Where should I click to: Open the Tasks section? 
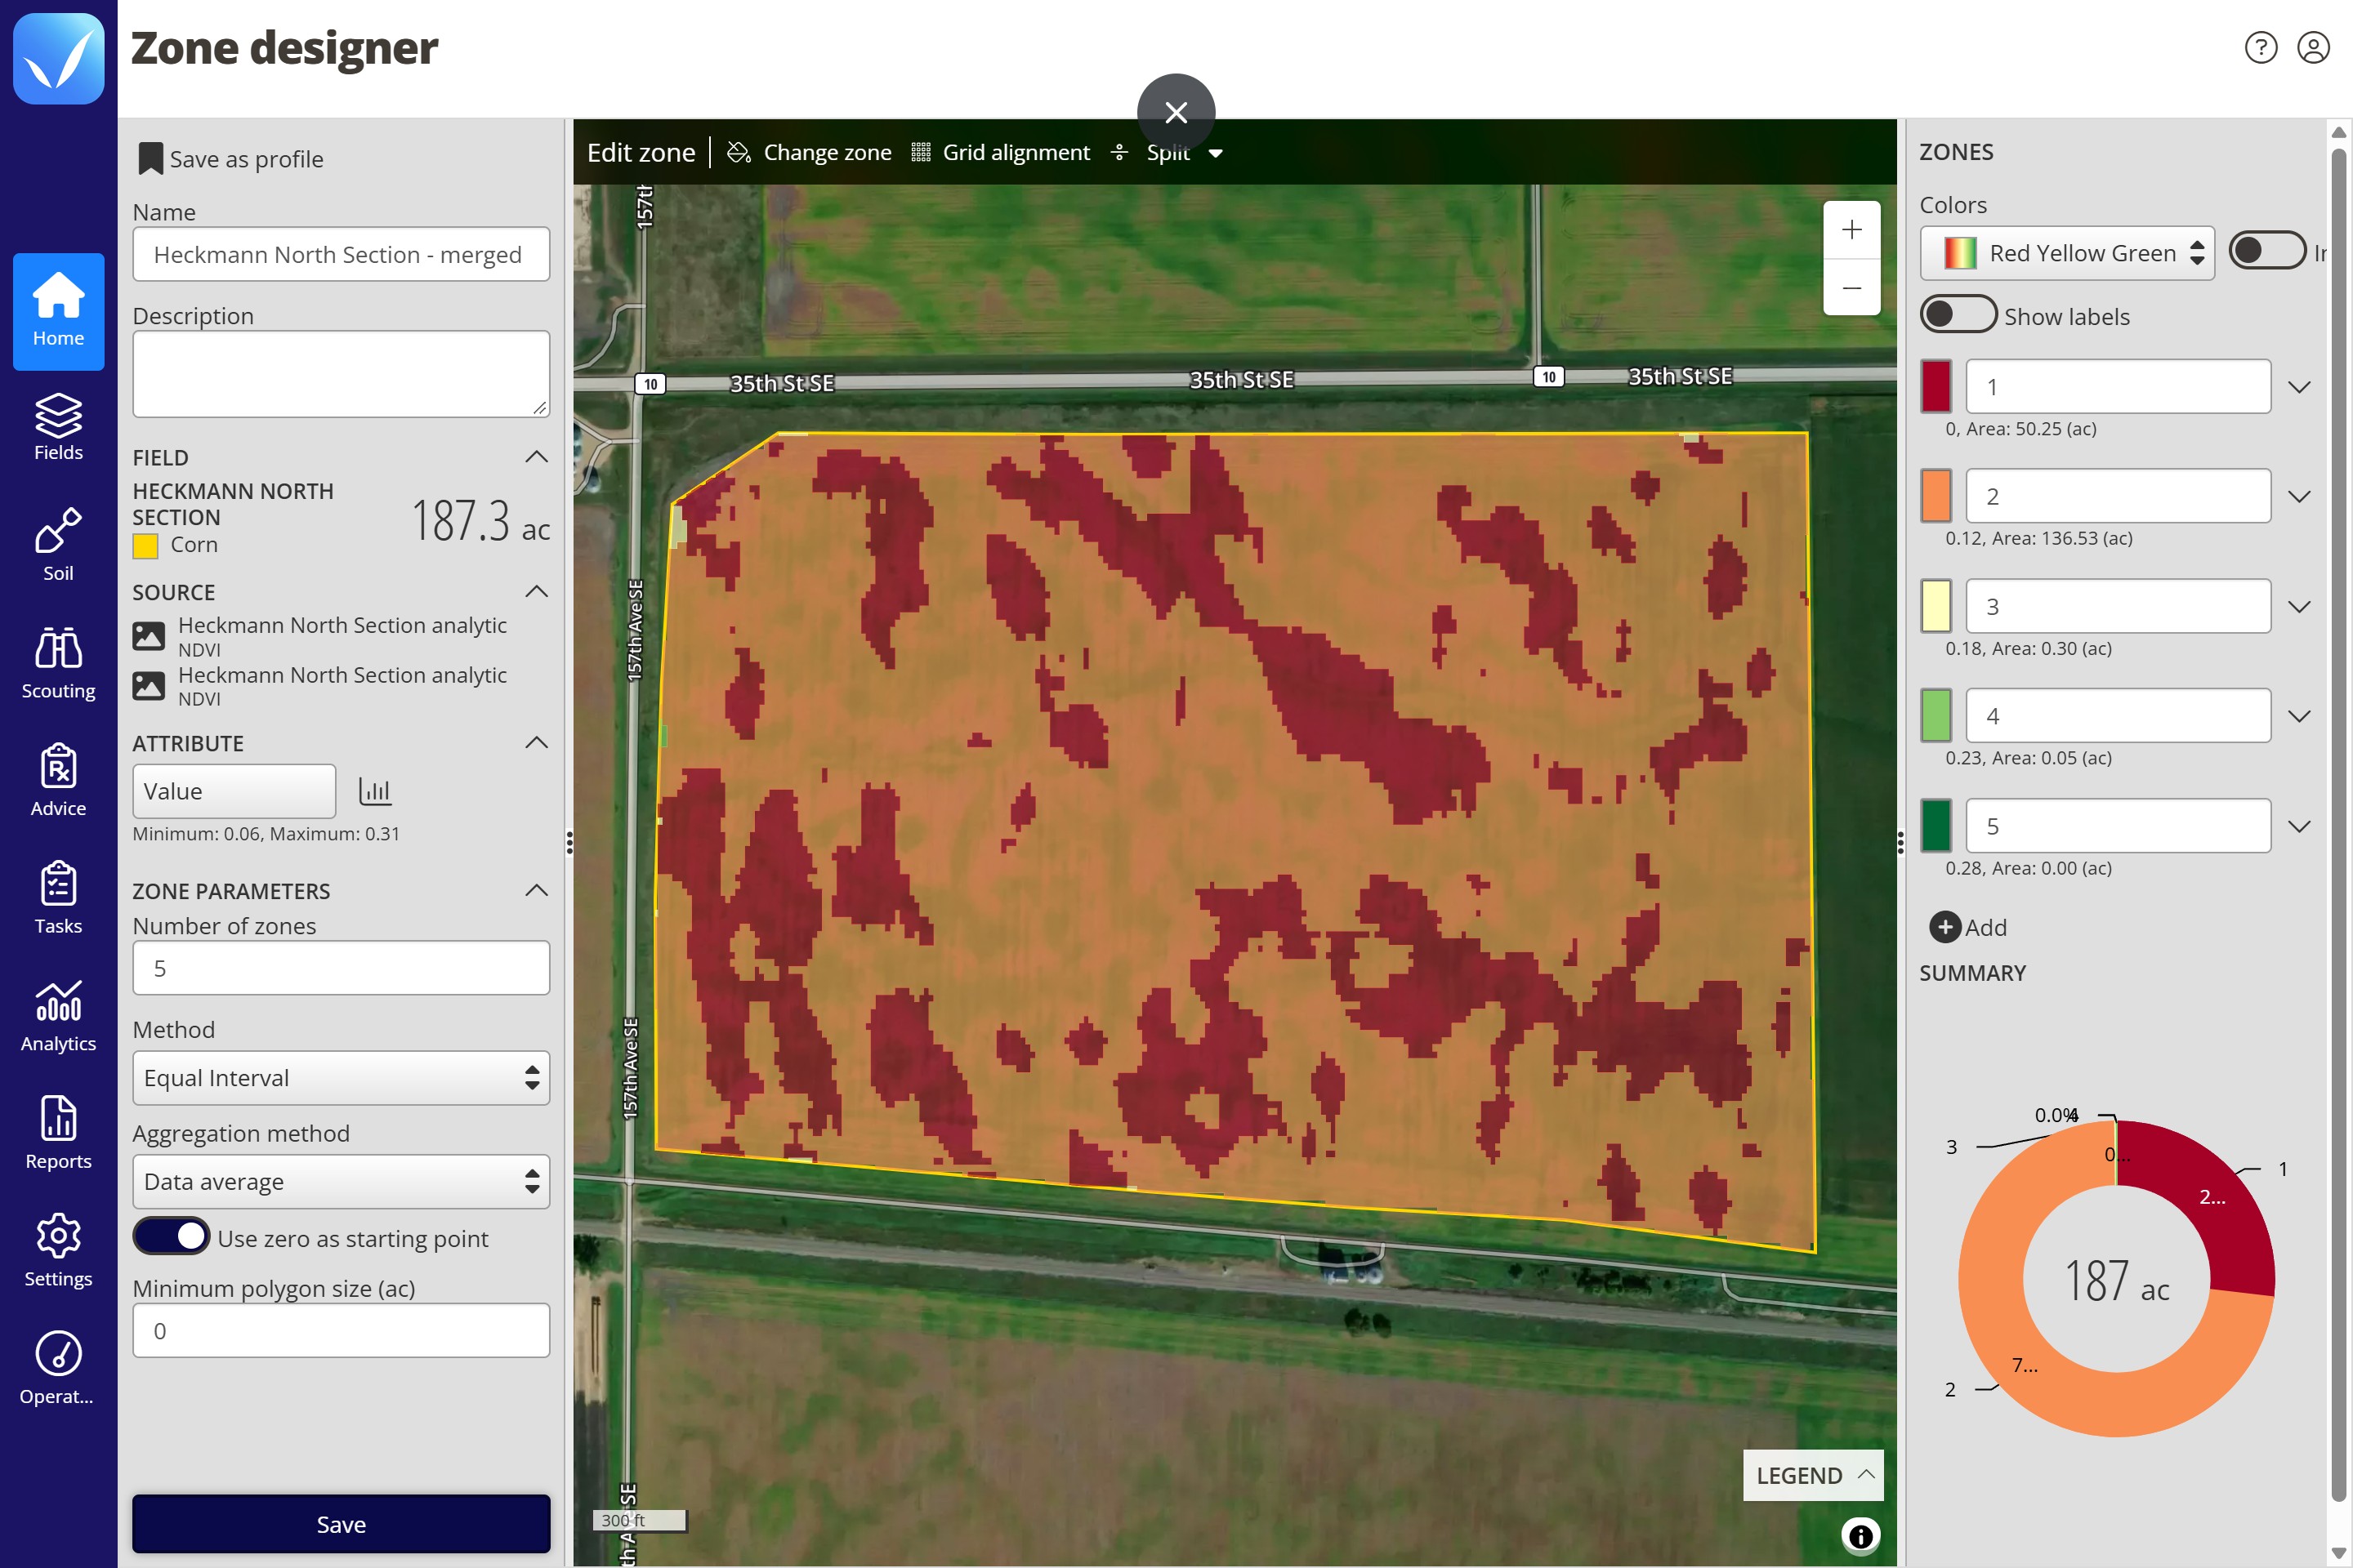(x=58, y=898)
